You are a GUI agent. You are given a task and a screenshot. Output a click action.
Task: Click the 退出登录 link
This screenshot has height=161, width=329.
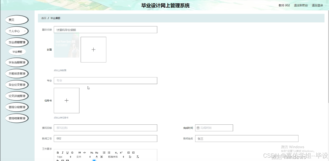tap(317, 5)
